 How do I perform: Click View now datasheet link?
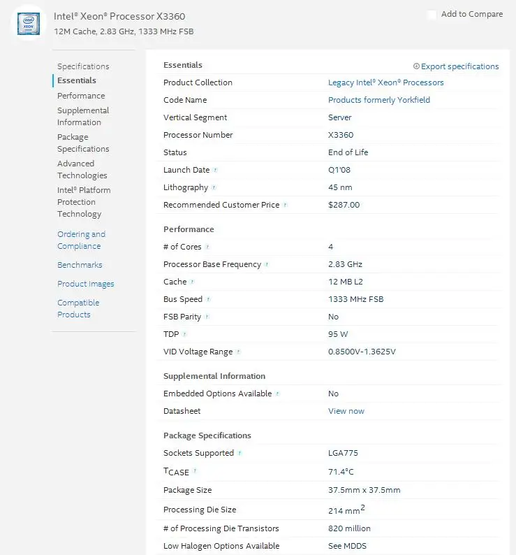346,411
